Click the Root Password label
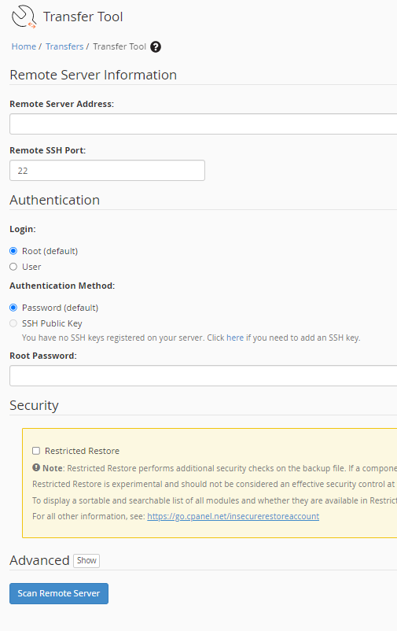 tap(43, 356)
